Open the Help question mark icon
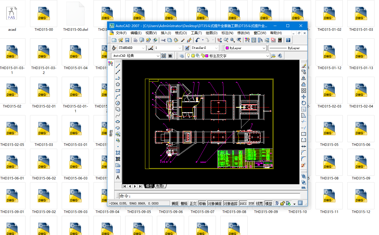The width and height of the screenshot is (379, 235). tap(288, 40)
